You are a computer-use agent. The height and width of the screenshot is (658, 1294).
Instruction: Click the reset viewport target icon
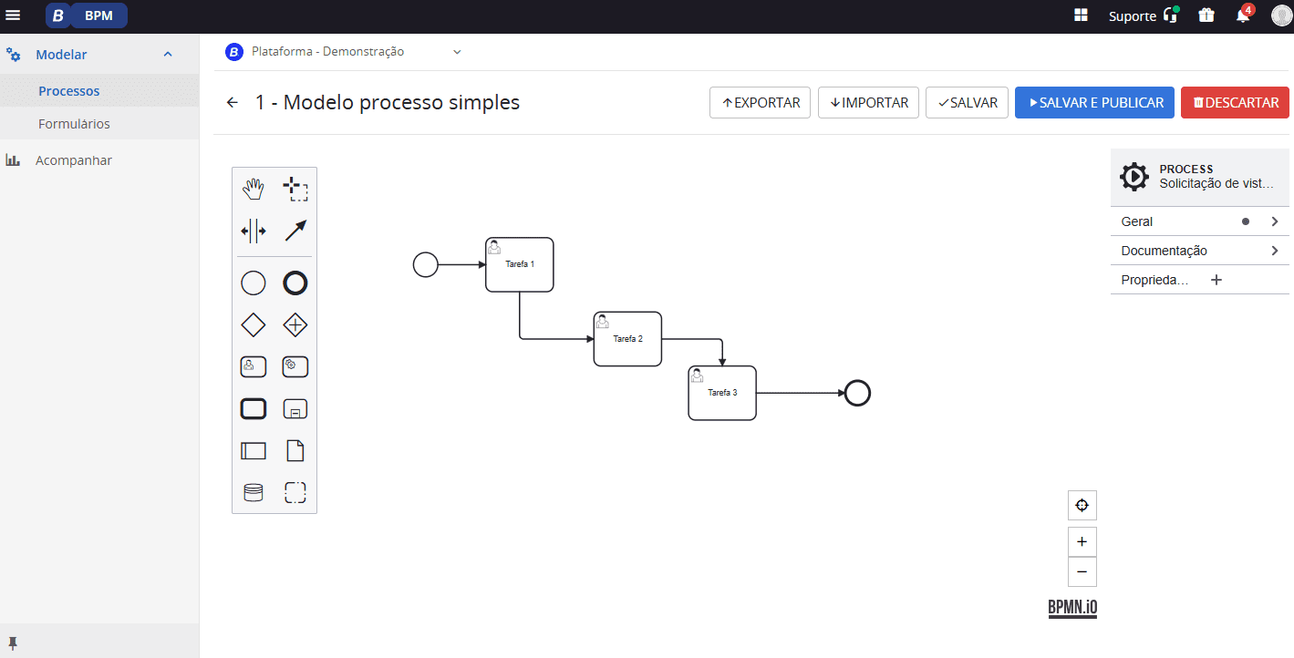[x=1082, y=506]
